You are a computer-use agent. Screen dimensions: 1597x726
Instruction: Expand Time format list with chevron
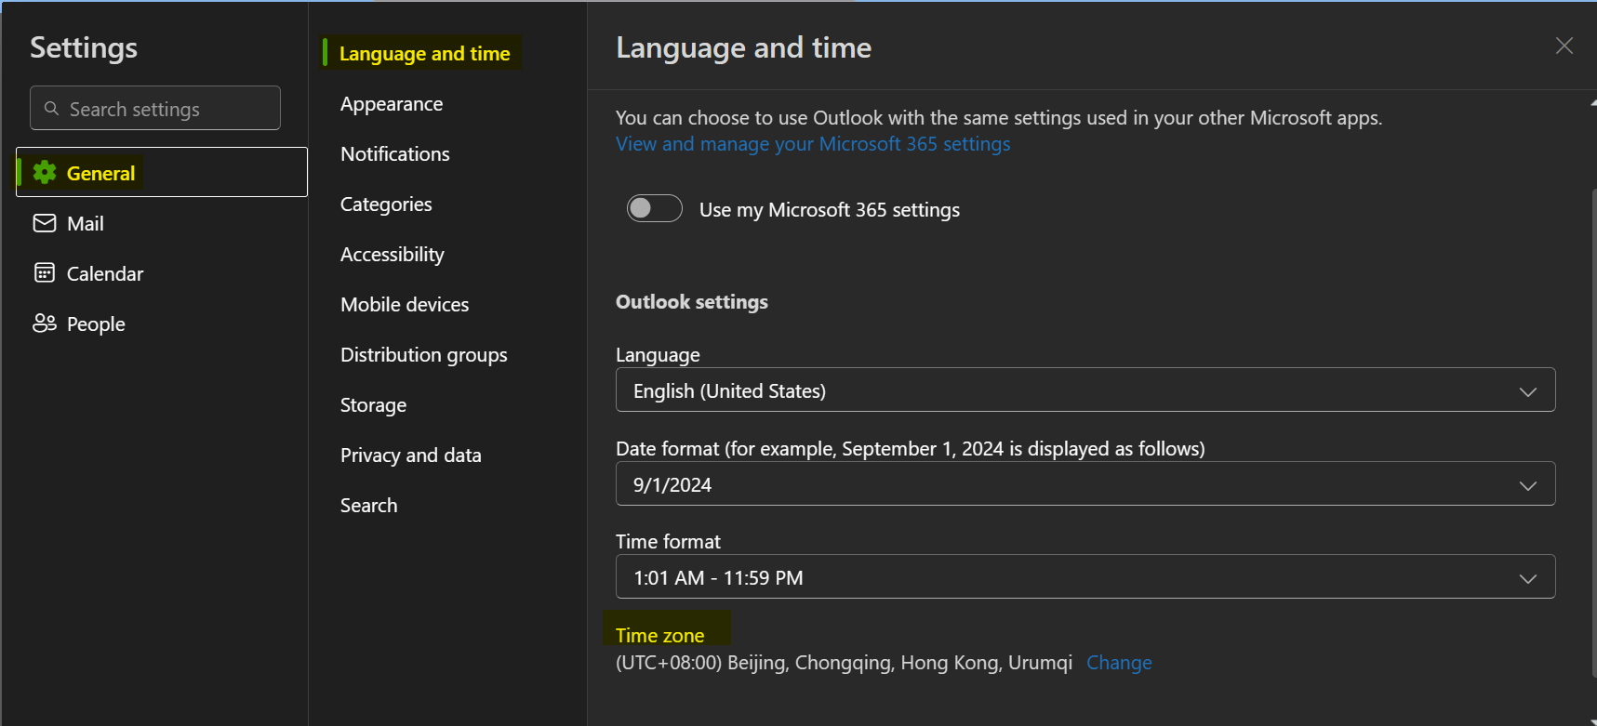(1527, 578)
